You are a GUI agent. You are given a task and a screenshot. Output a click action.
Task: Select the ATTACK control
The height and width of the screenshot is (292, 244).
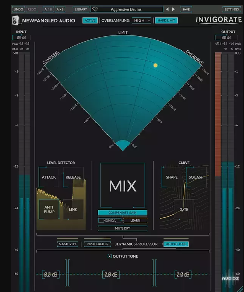click(49, 177)
